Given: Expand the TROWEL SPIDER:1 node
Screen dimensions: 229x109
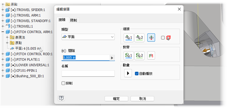Looking at the screenshot, I should tap(3, 10).
